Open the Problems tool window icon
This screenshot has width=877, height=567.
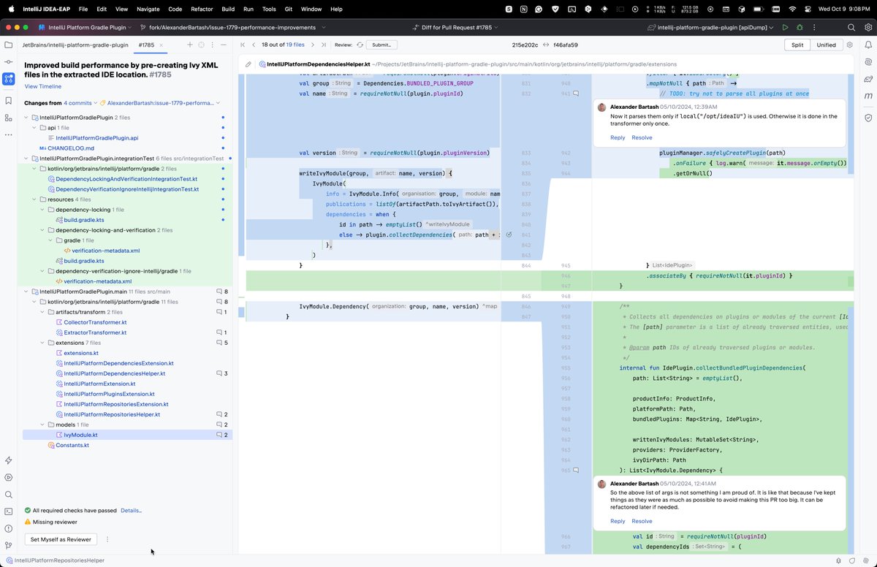(x=8, y=528)
